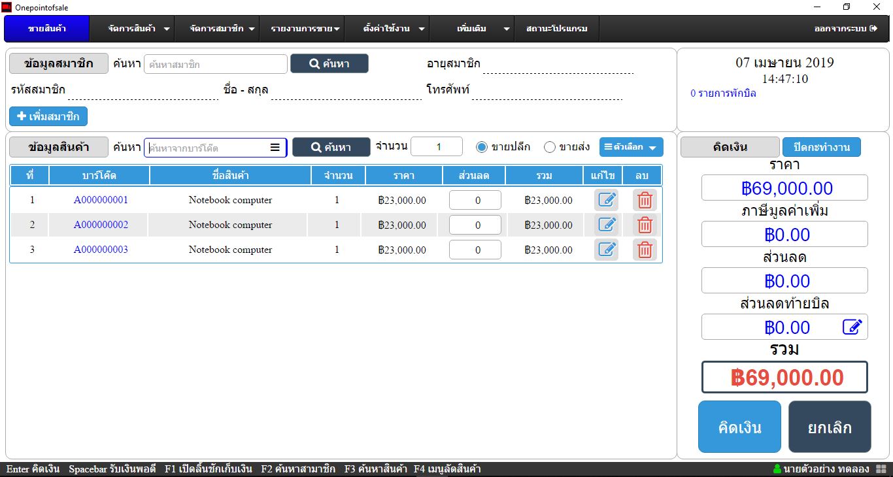
Task: Open the รายงานการขาย reports dropdown
Action: 305,29
